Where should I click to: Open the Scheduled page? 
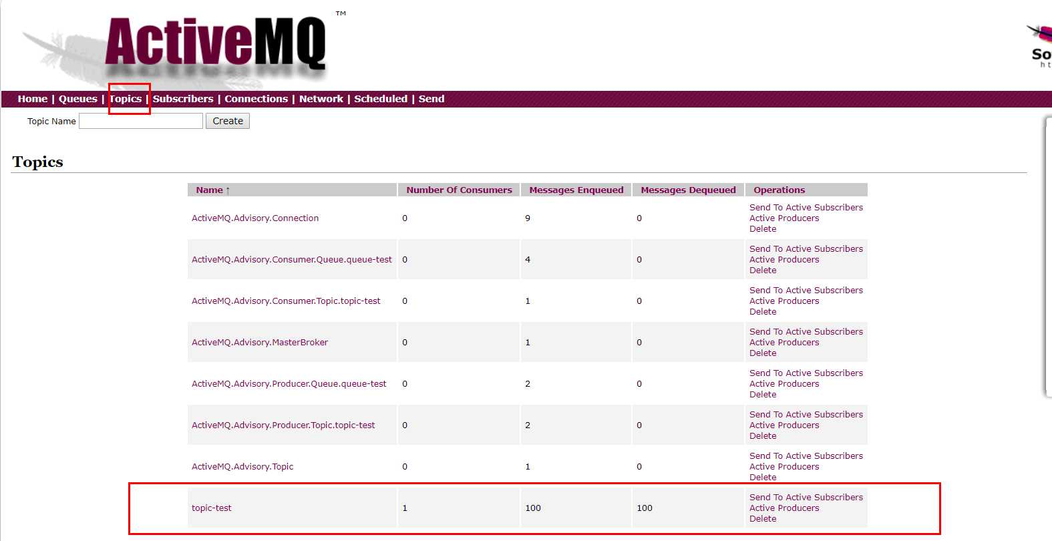[x=381, y=99]
